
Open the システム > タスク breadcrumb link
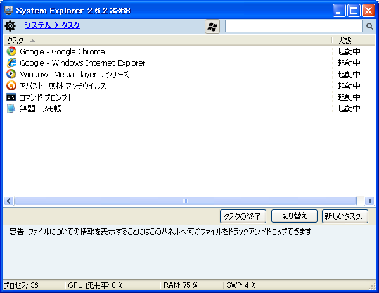tap(52, 25)
